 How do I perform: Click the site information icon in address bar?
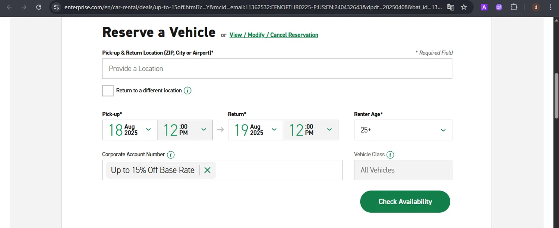pyautogui.click(x=56, y=7)
